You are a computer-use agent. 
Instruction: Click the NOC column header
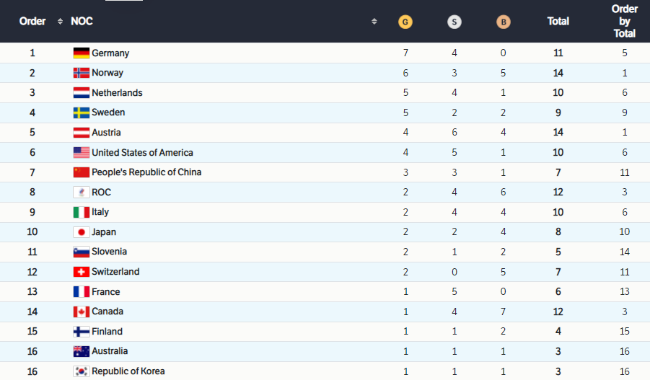click(x=82, y=21)
